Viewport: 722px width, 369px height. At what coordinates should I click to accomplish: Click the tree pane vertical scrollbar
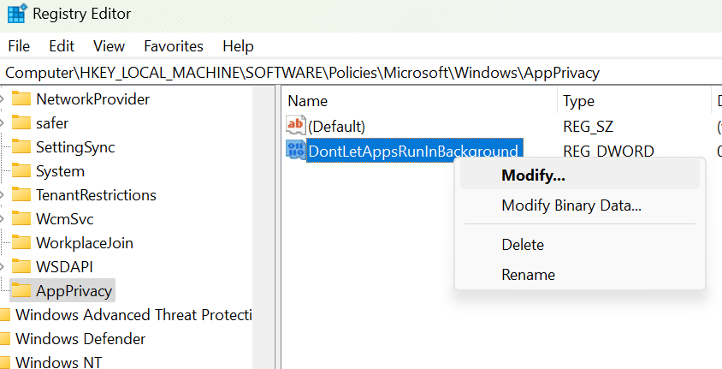[x=263, y=227]
